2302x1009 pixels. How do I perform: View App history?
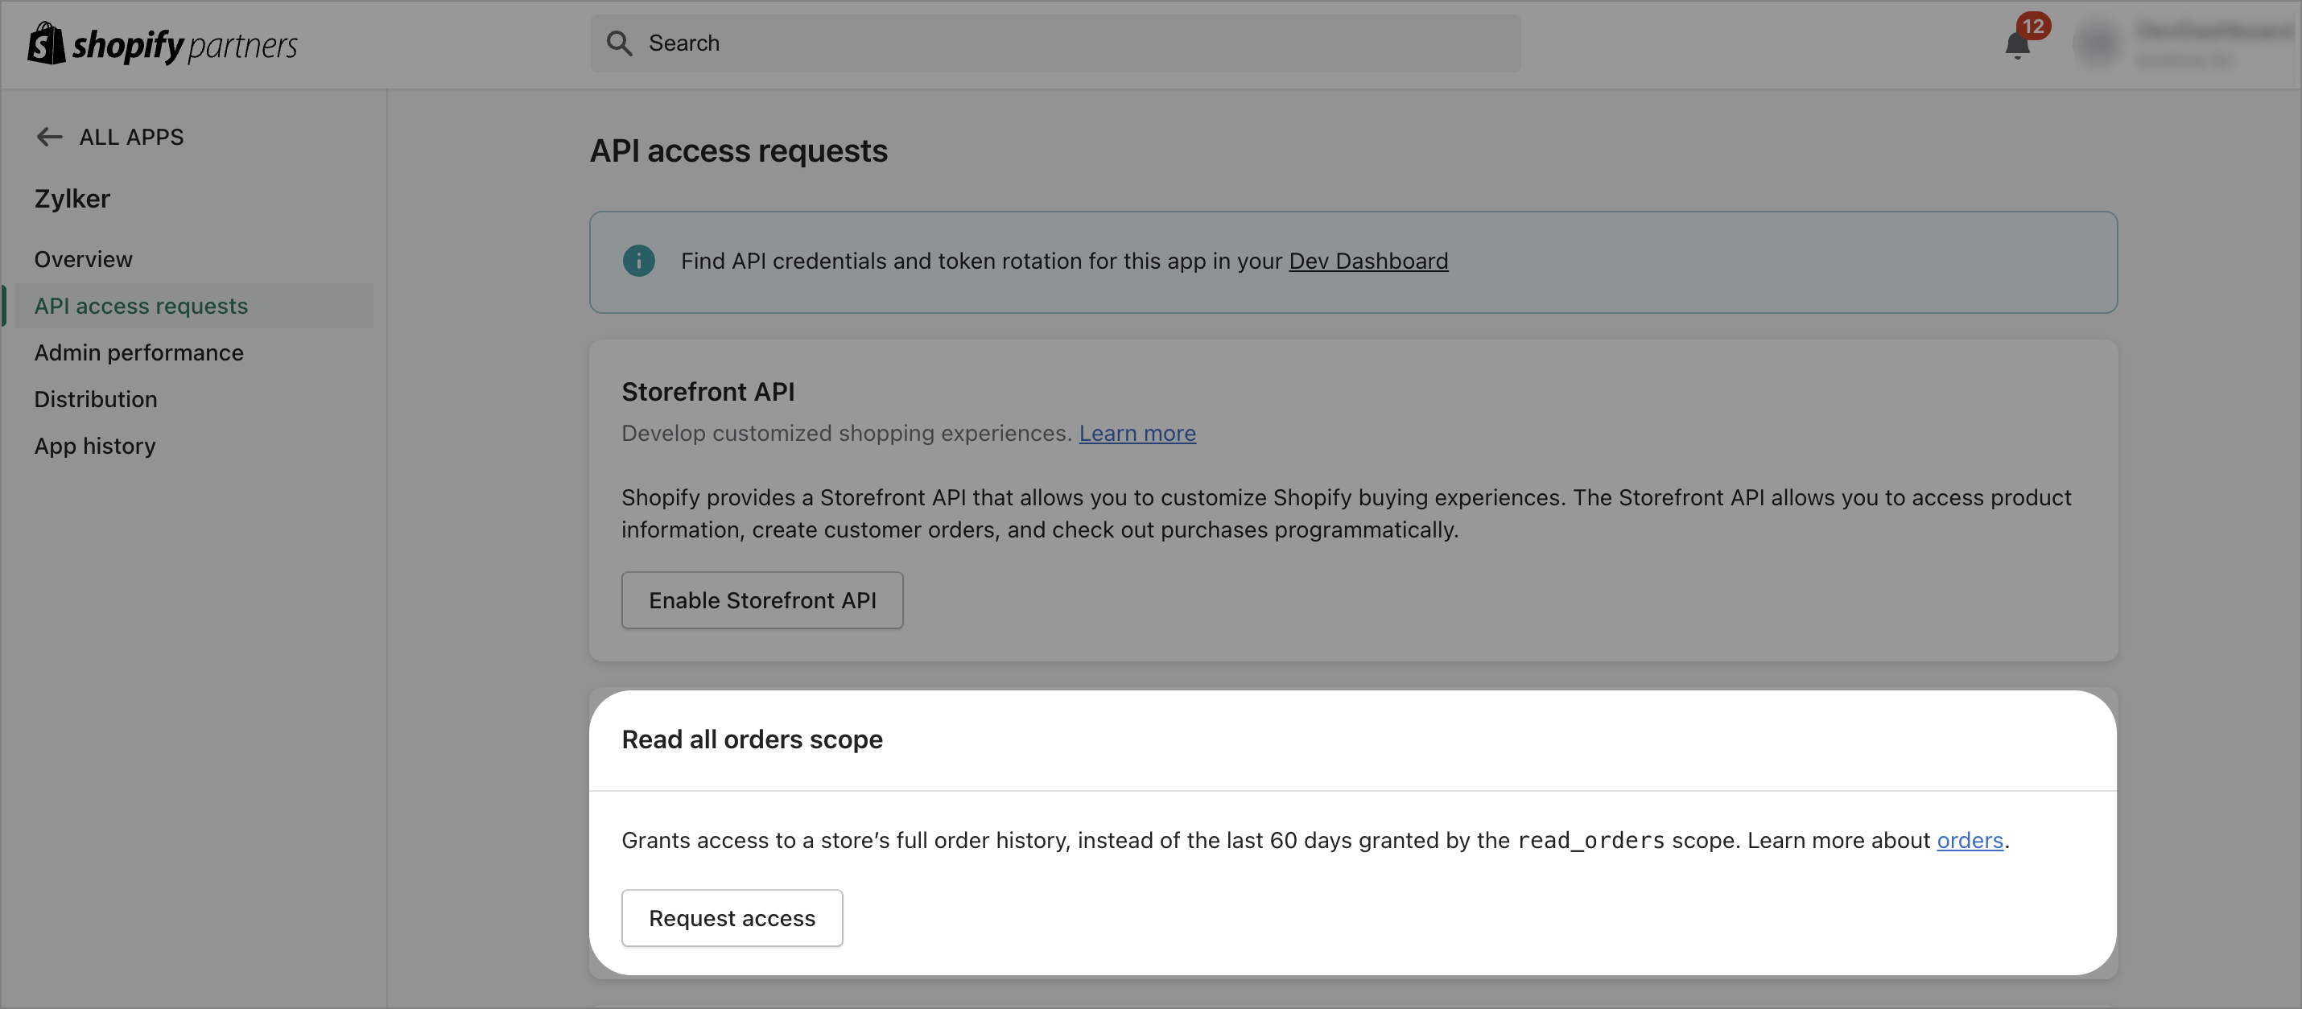[x=95, y=445]
